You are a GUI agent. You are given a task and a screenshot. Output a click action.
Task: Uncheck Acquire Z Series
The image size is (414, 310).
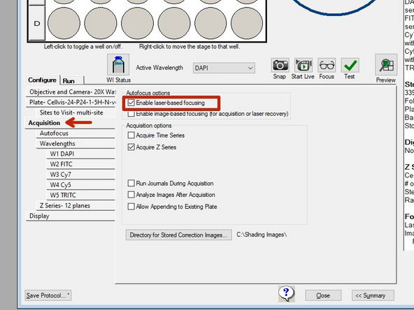[x=131, y=147]
